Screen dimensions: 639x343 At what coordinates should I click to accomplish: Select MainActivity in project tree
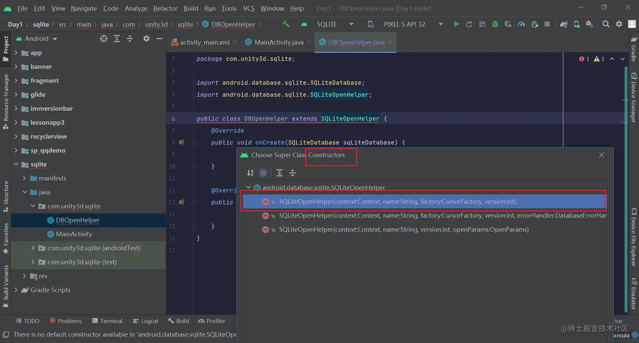pos(74,234)
